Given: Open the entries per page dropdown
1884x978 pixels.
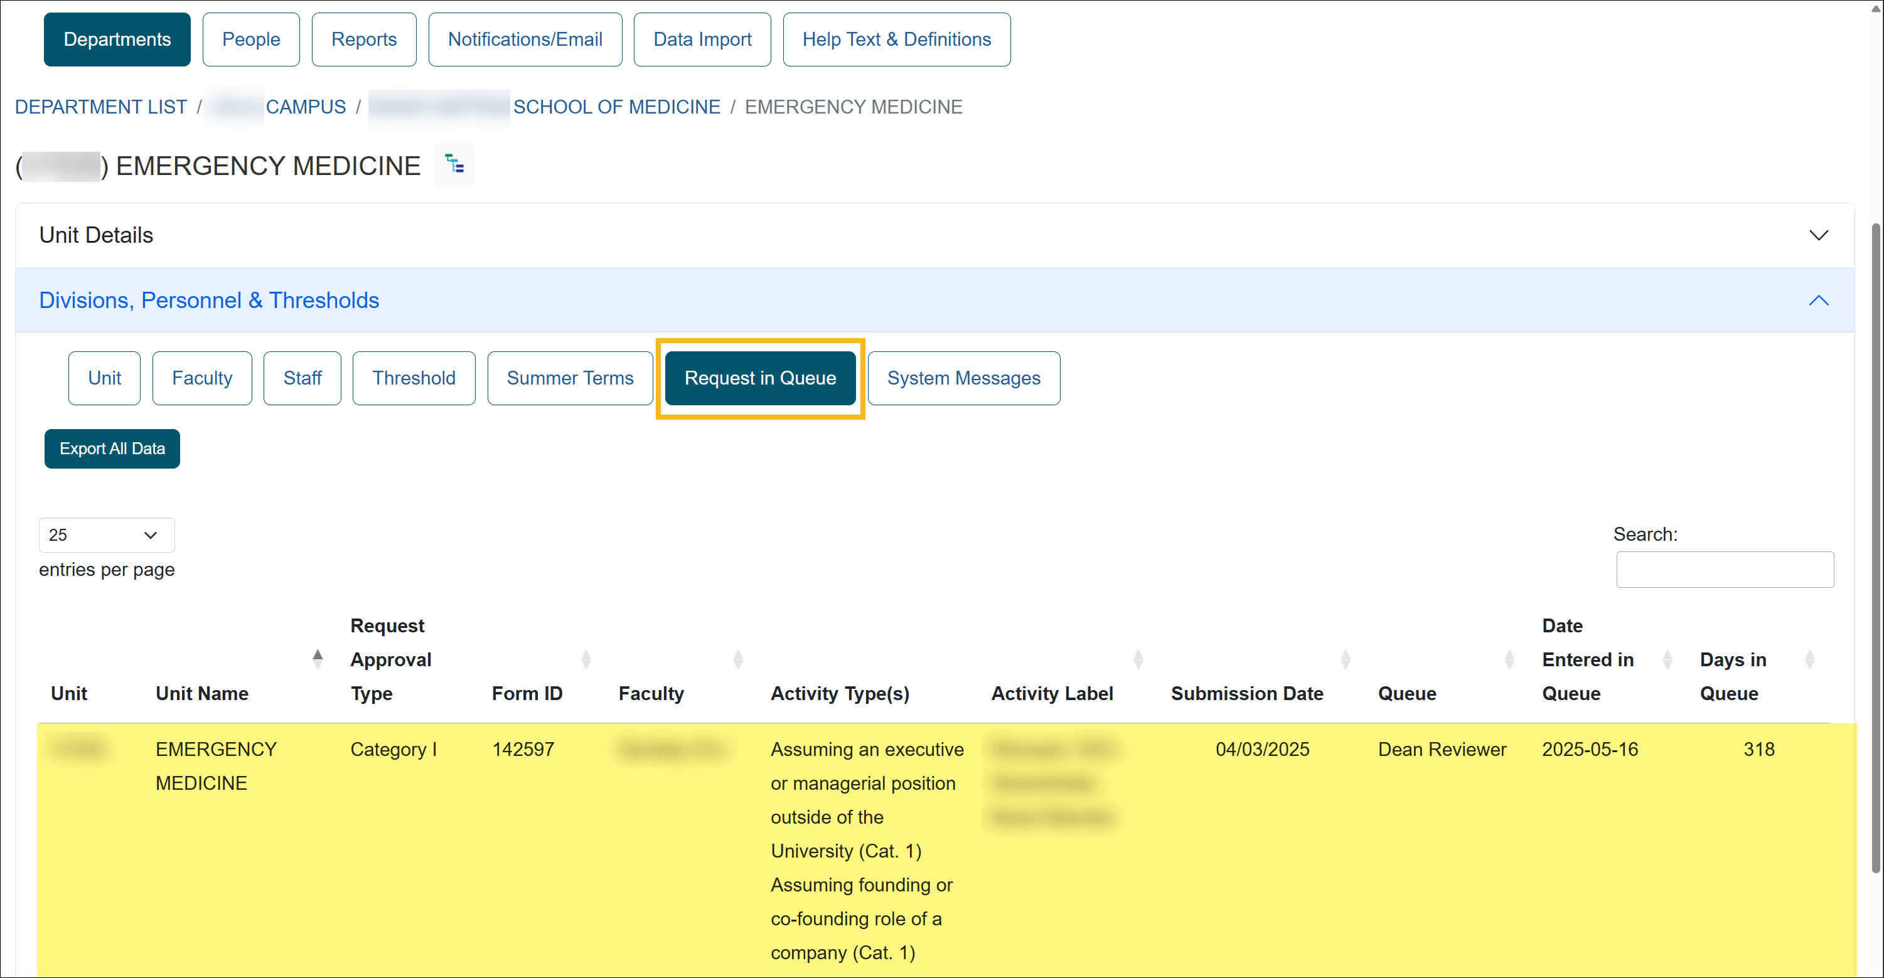Looking at the screenshot, I should click(x=106, y=534).
